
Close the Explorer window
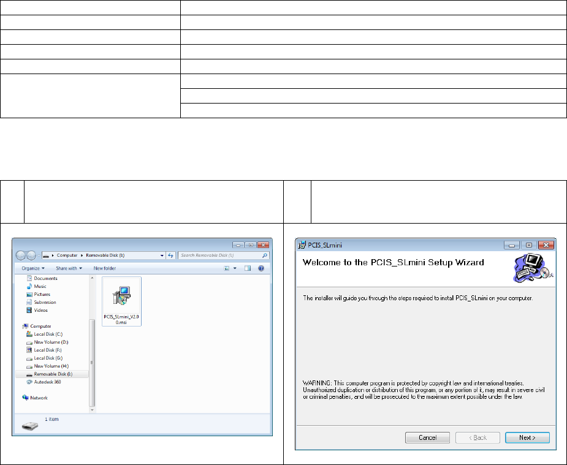click(x=264, y=244)
